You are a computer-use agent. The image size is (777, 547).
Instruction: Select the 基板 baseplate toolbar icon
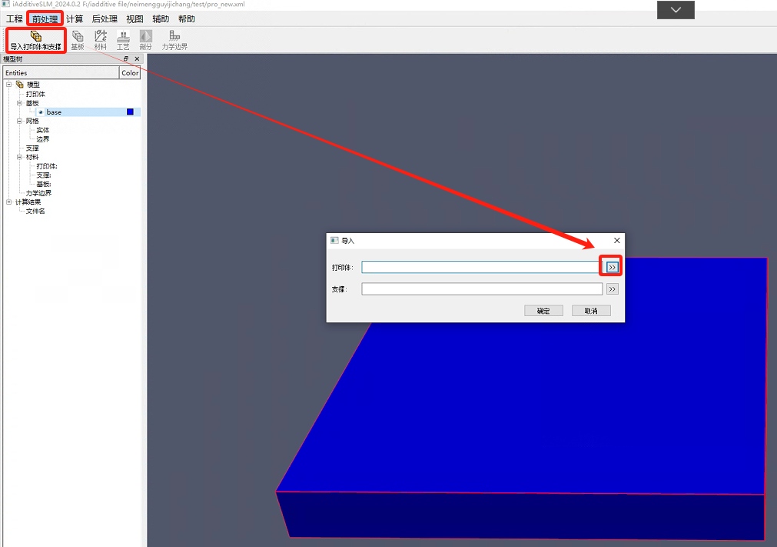pos(78,40)
